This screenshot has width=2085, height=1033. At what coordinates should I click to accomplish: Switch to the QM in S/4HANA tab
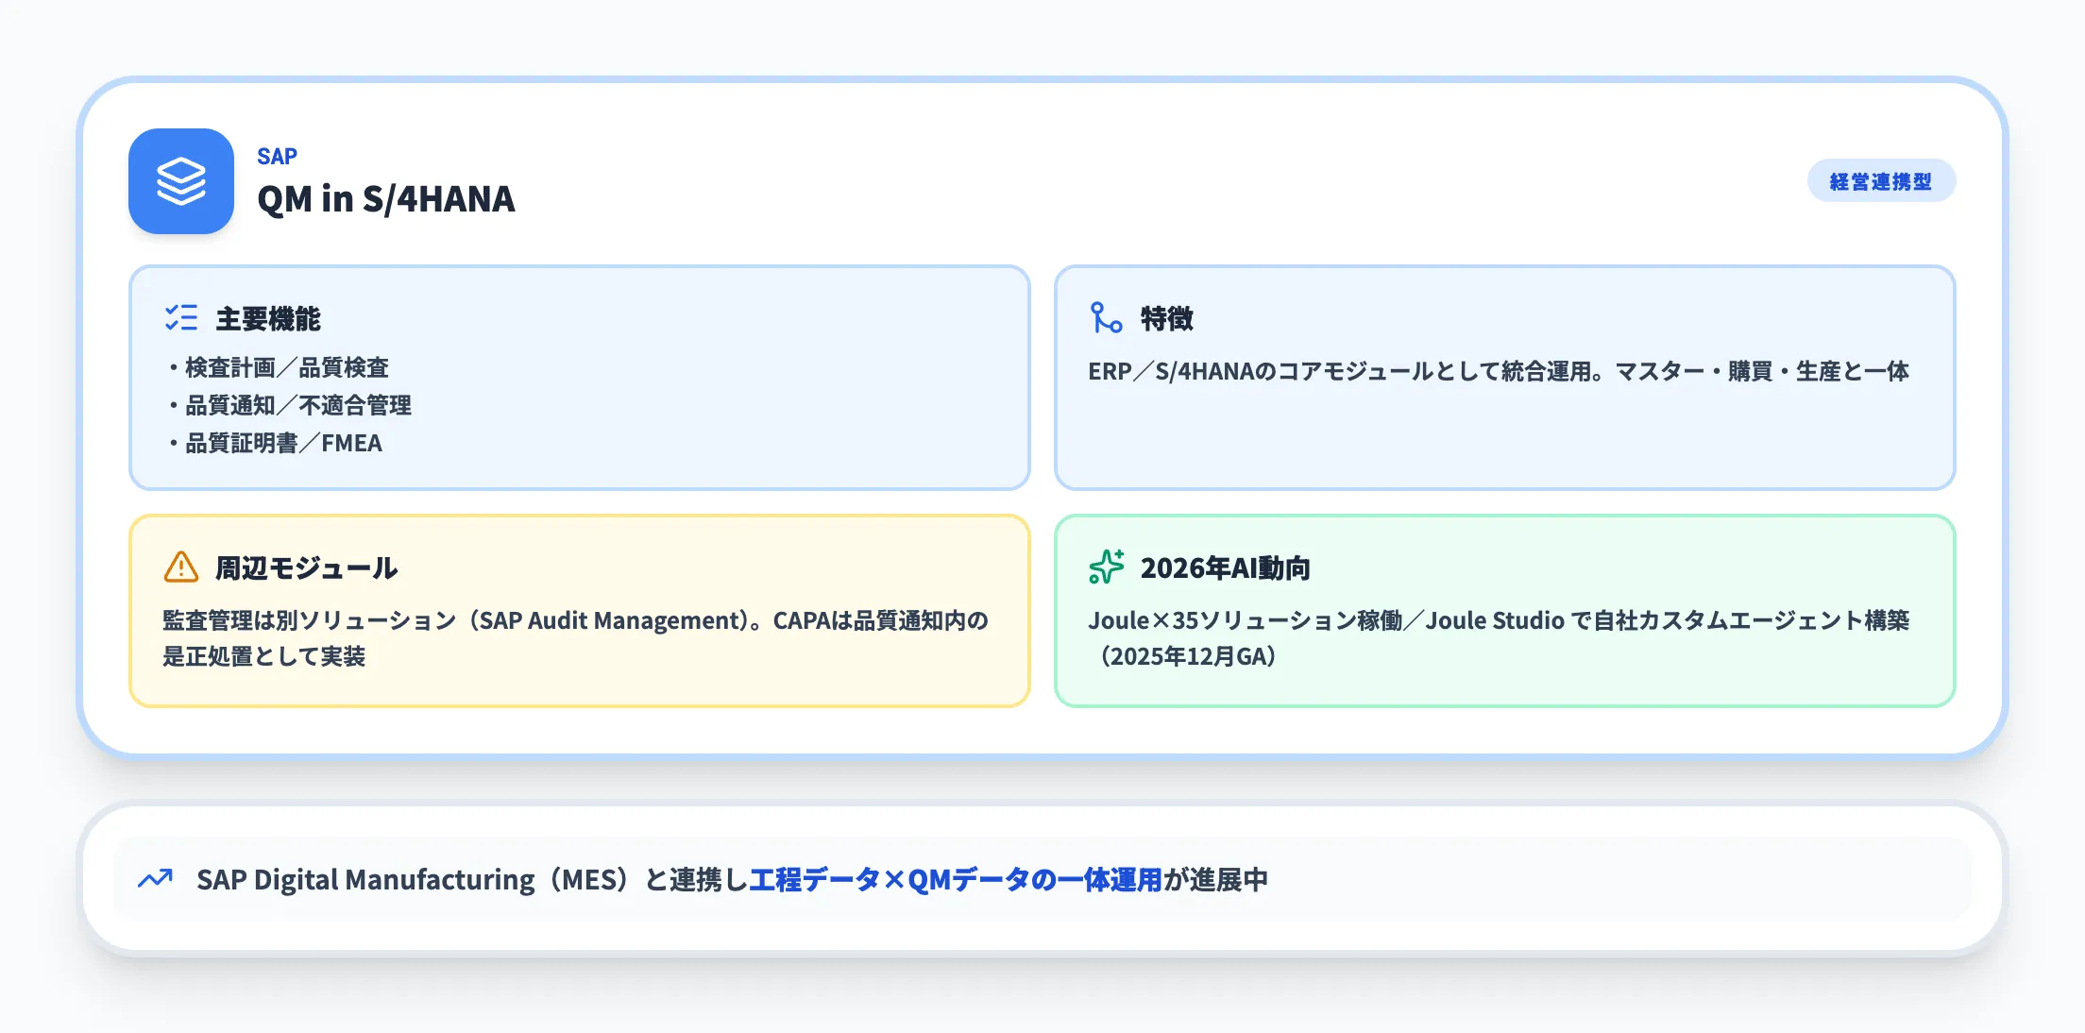point(387,200)
